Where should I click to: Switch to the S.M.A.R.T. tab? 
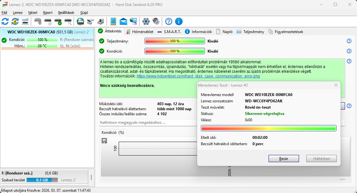(x=169, y=31)
